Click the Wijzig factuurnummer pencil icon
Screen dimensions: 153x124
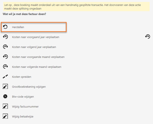(5, 106)
